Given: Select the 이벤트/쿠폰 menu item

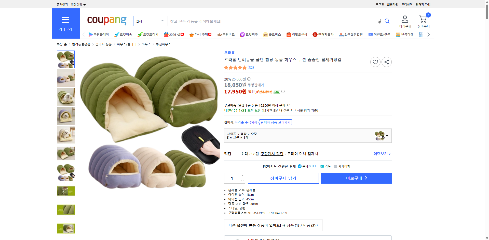Looking at the screenshot, I should [379, 34].
